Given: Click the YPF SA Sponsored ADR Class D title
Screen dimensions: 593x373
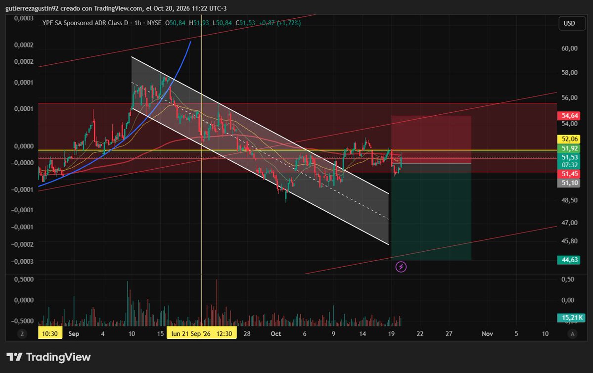Looking at the screenshot, I should click(85, 23).
